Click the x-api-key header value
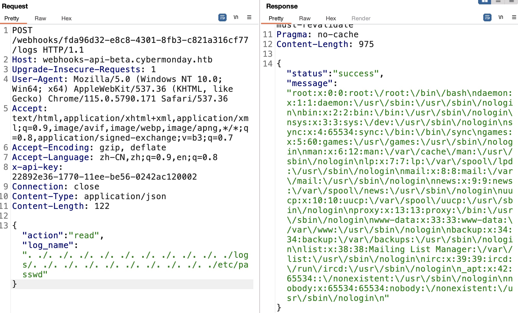The height and width of the screenshot is (313, 518). tap(104, 177)
